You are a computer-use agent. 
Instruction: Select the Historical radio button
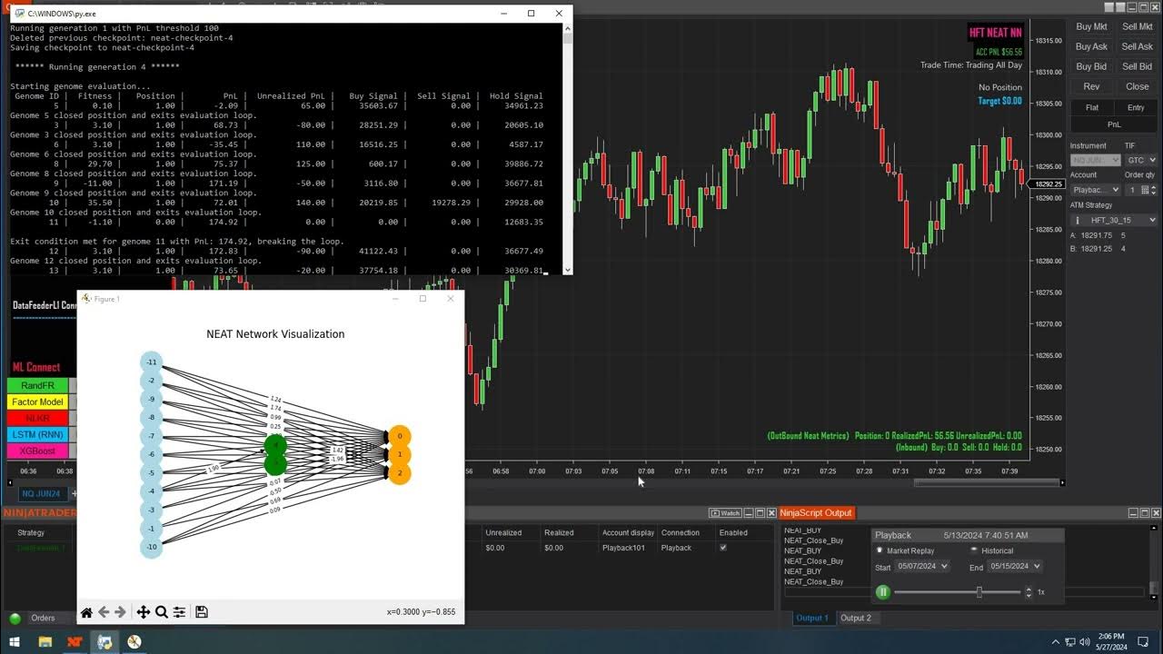click(x=974, y=550)
